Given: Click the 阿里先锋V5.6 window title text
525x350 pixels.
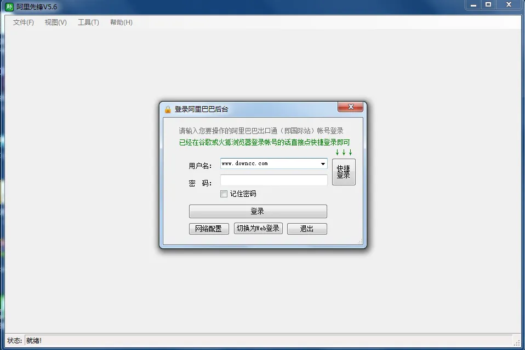Looking at the screenshot, I should (x=37, y=7).
